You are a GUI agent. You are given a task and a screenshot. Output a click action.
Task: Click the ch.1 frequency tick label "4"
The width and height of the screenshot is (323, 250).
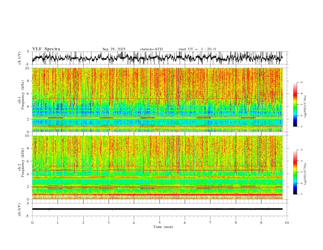[29, 107]
